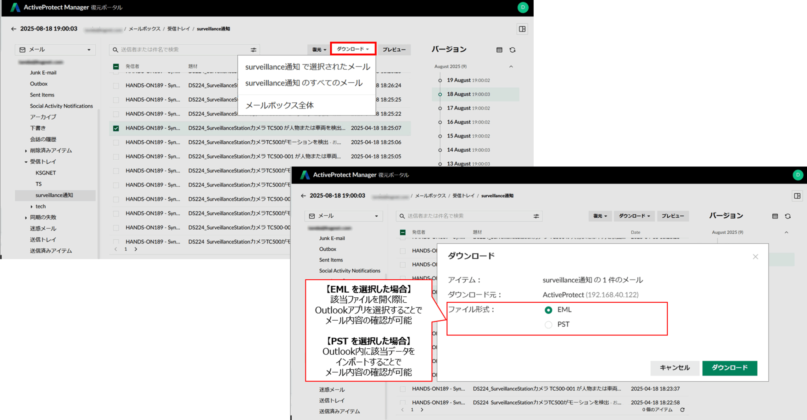Screen dimensions: 807x420
Task: Toggle side panel icon in lower-right window
Action: (x=797, y=196)
